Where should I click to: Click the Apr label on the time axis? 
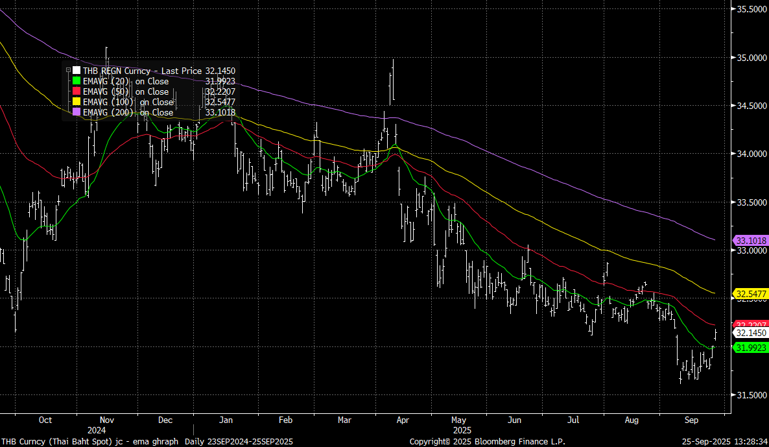tap(403, 420)
